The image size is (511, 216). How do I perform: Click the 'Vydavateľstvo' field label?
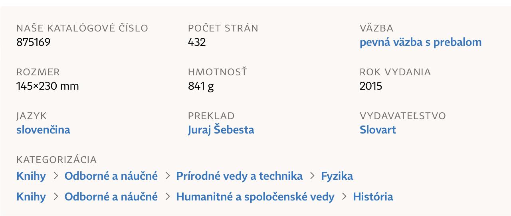403,116
